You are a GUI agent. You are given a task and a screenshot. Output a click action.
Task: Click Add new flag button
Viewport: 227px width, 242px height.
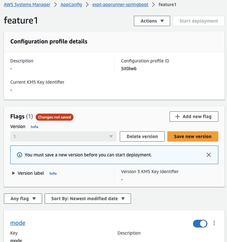[x=194, y=116]
